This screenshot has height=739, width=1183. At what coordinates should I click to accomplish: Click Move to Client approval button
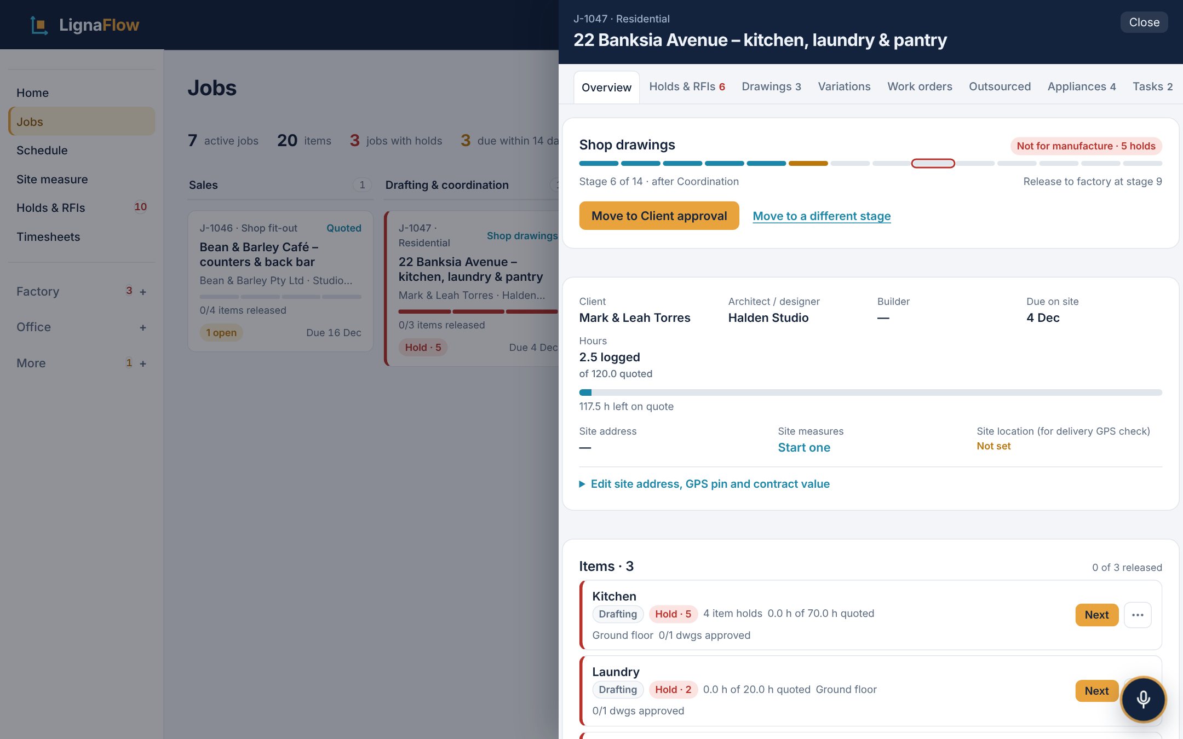pyautogui.click(x=659, y=216)
